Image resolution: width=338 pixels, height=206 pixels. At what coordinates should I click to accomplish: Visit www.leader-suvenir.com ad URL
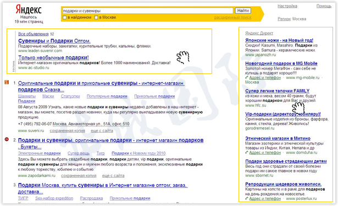(40, 51)
